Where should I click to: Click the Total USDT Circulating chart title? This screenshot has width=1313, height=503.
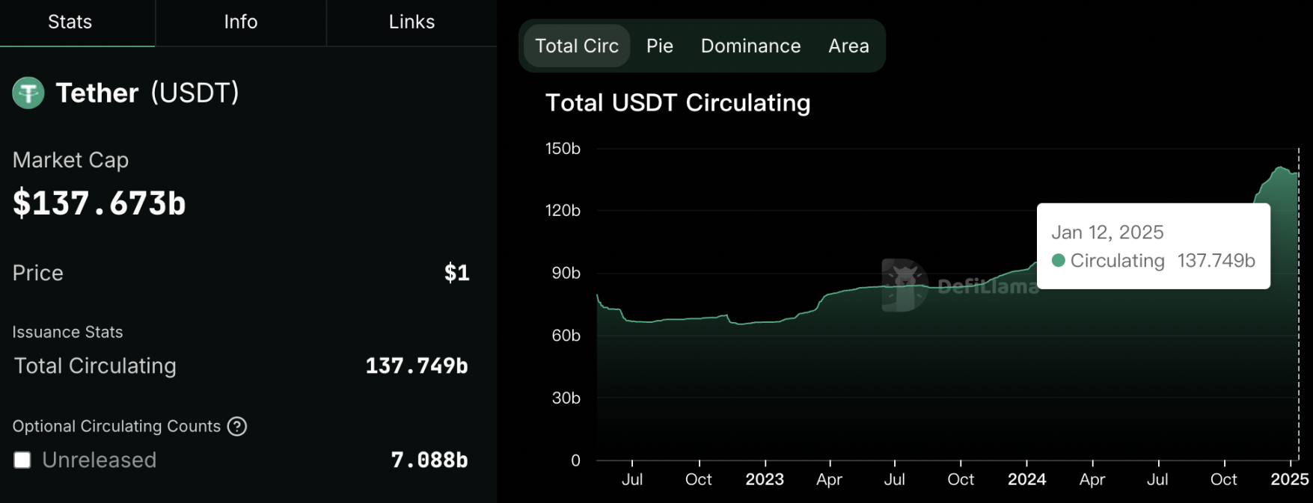[x=677, y=102]
